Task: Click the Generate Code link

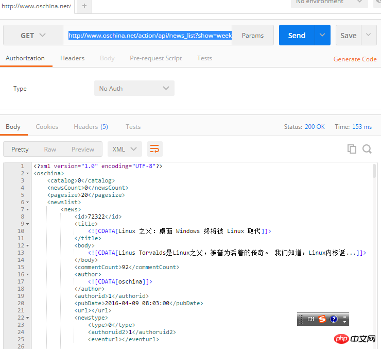Action: click(355, 59)
